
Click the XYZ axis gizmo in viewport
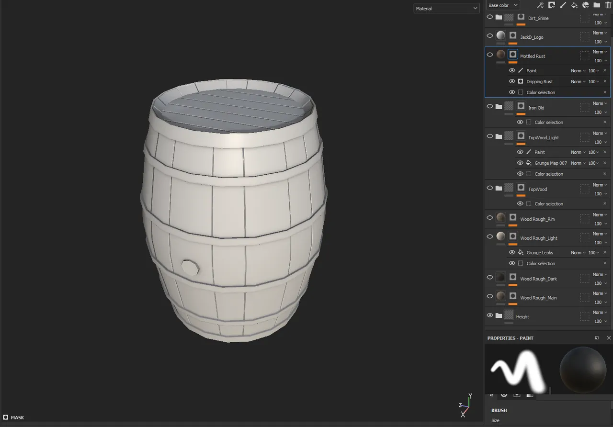click(465, 405)
